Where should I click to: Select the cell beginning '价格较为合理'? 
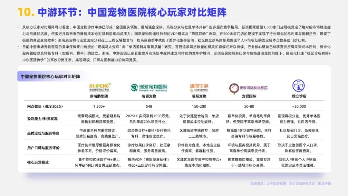click(x=199, y=148)
